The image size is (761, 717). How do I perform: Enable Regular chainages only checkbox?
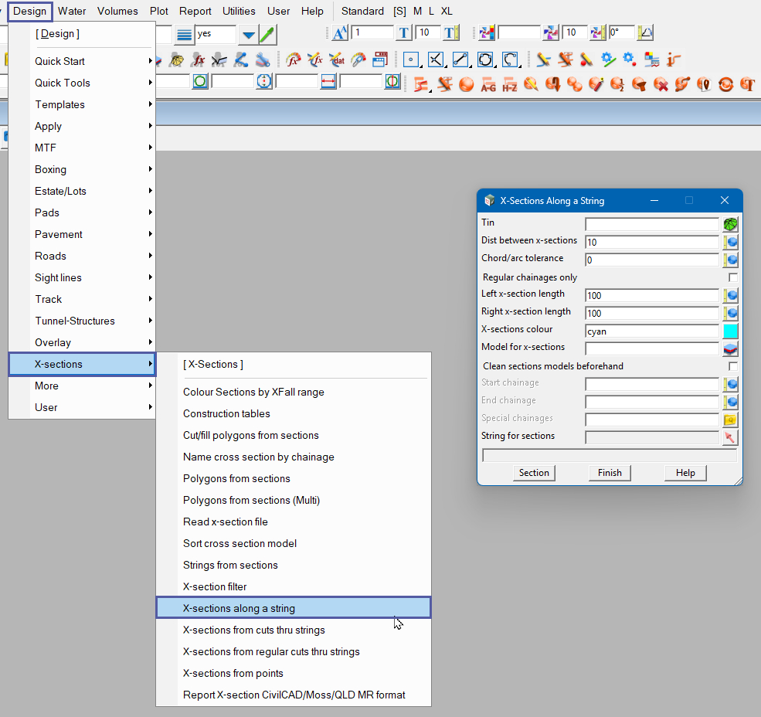(733, 277)
